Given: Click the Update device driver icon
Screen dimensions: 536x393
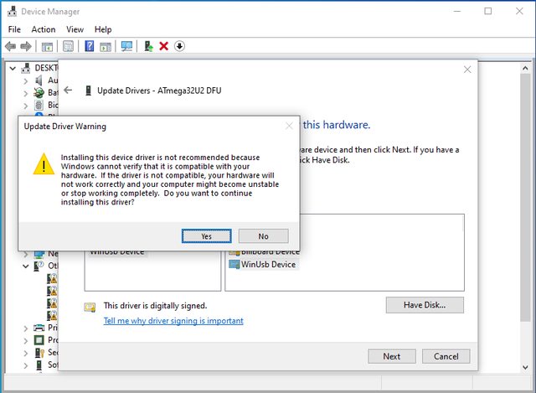Looking at the screenshot, I should (148, 46).
